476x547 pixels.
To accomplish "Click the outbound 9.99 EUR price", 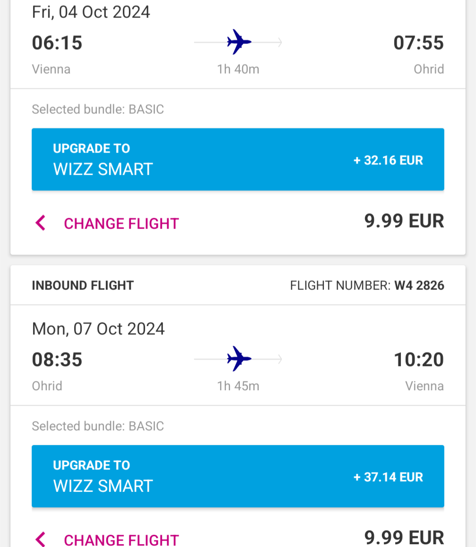I will 404,221.
